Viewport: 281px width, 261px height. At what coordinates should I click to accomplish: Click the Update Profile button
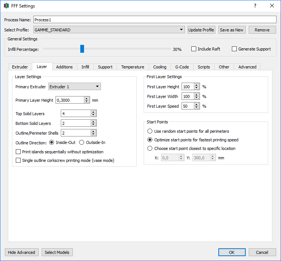tap(201, 30)
